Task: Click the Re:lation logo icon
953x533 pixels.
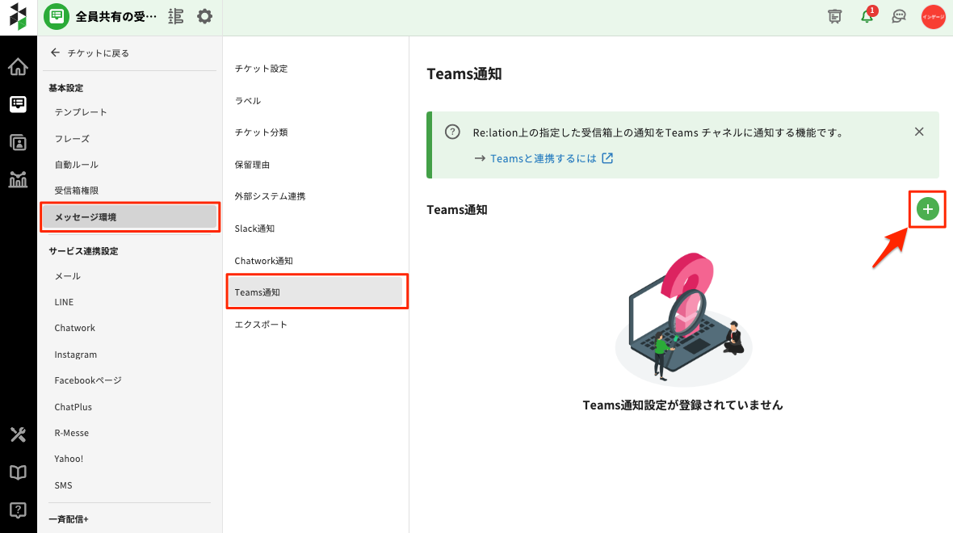Action: (x=19, y=16)
